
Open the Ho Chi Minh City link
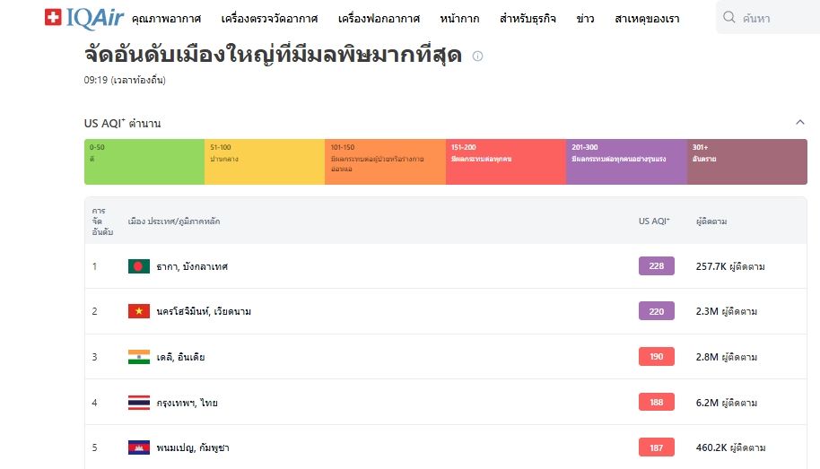204,312
